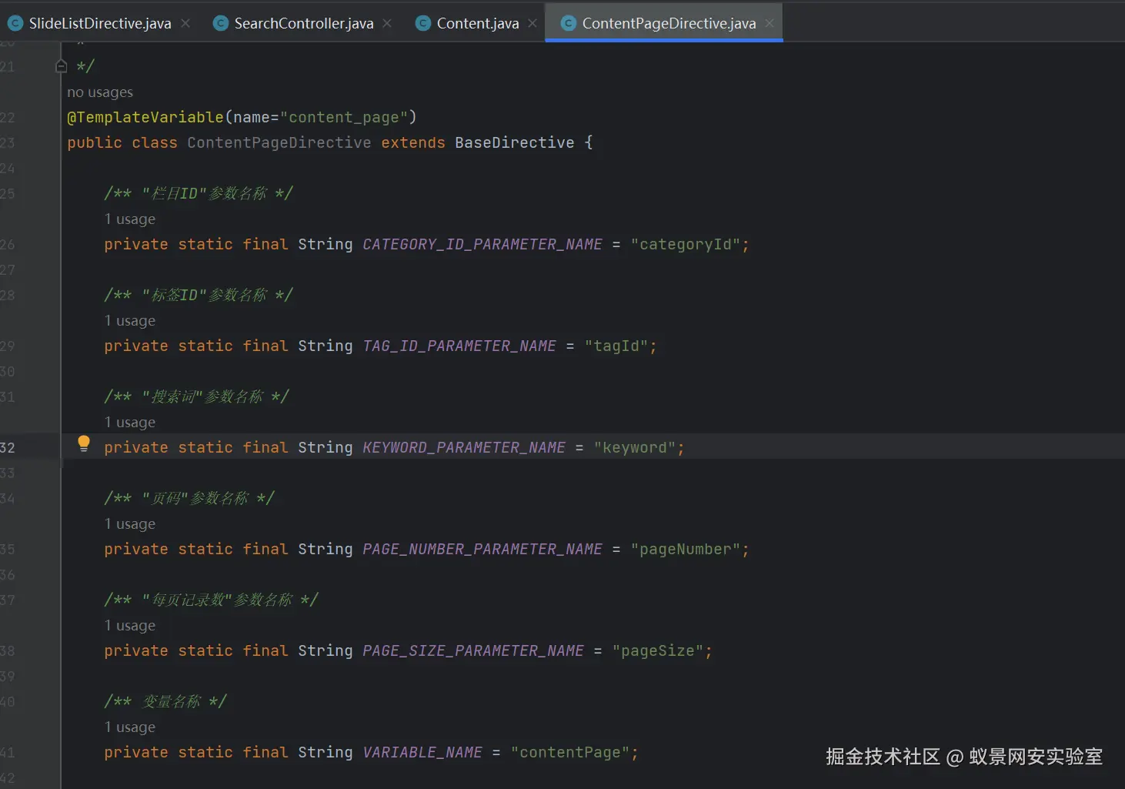
Task: Click the CATEGORY_ID_PARAMETER_NAME constant
Action: click(482, 244)
